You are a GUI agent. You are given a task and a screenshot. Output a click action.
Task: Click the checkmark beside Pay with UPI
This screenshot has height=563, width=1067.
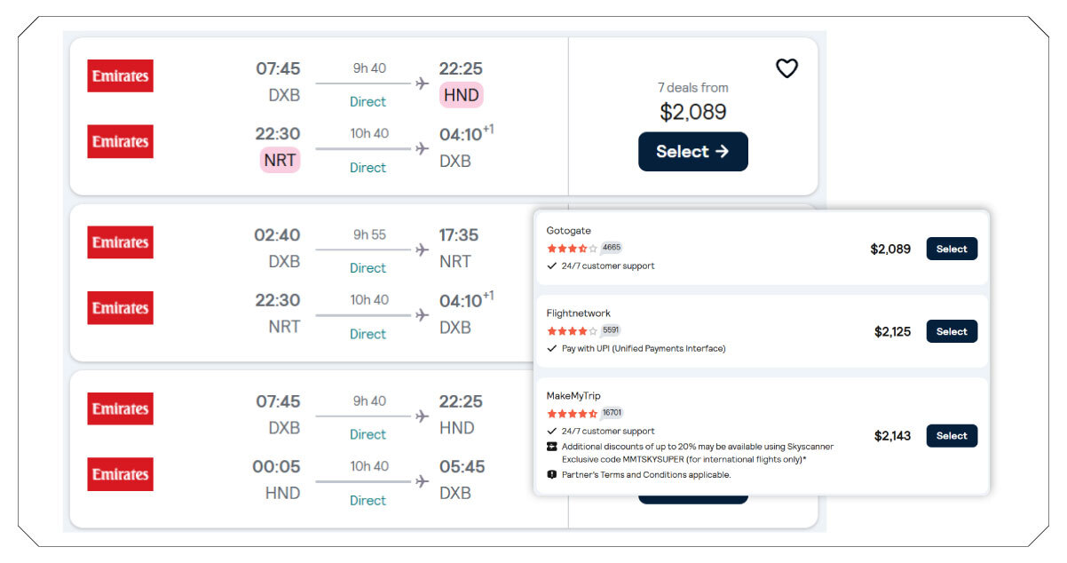click(550, 348)
